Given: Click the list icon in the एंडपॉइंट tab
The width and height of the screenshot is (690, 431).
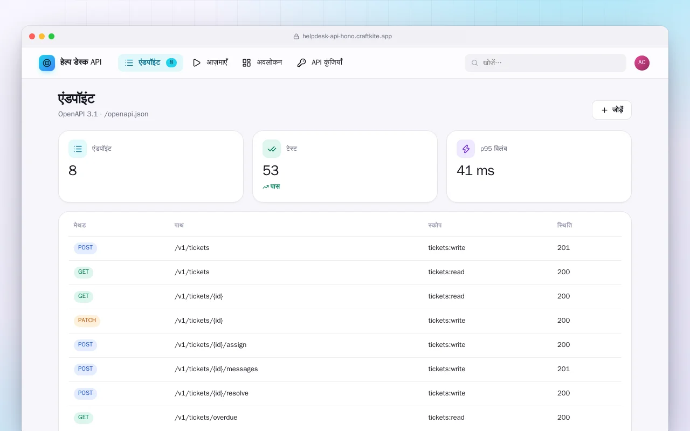Looking at the screenshot, I should click(129, 63).
